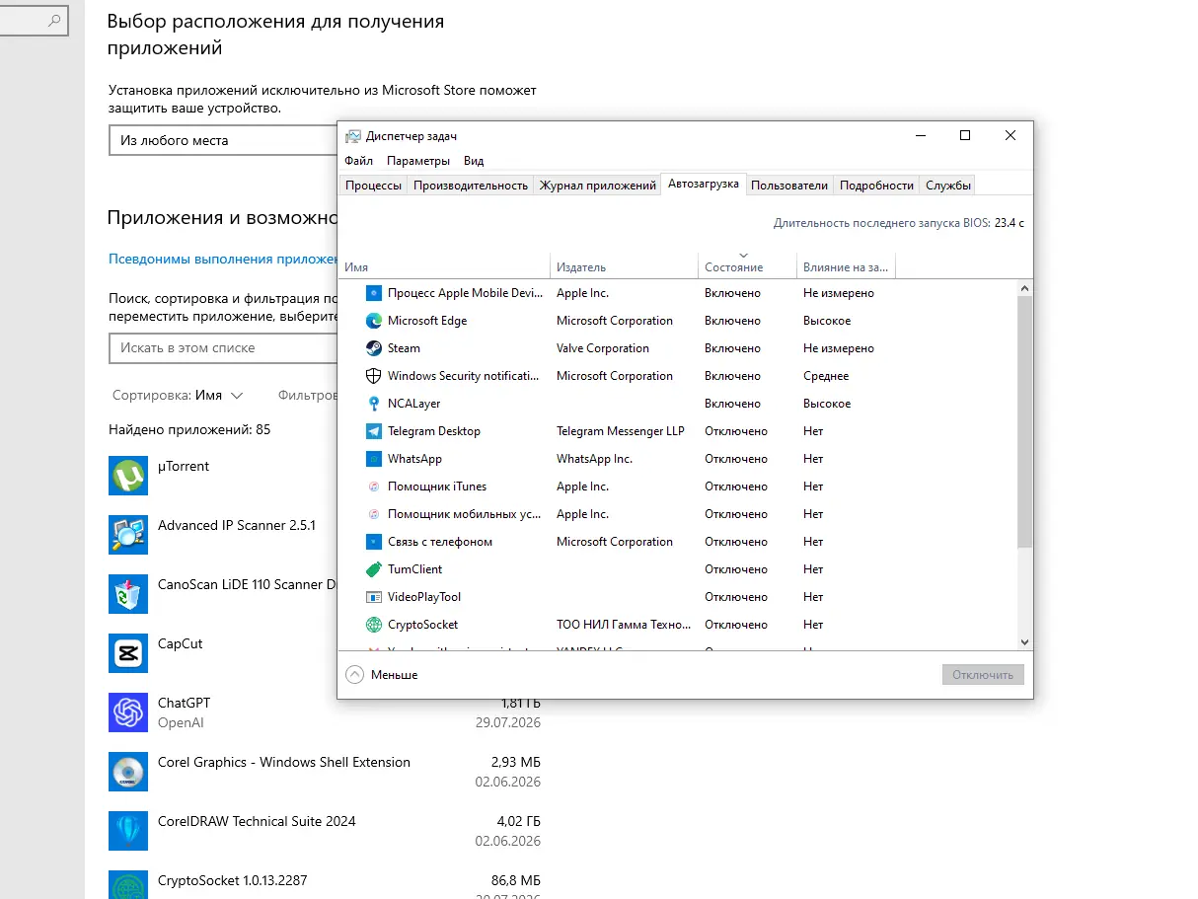Click Telegram Messenger LLP publisher cell
Viewport: 1198px width, 899px height.
[621, 431]
